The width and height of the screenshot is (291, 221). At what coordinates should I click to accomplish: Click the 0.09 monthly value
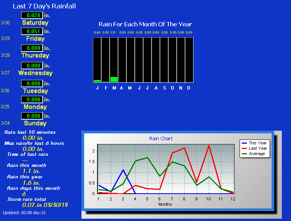click(106, 32)
